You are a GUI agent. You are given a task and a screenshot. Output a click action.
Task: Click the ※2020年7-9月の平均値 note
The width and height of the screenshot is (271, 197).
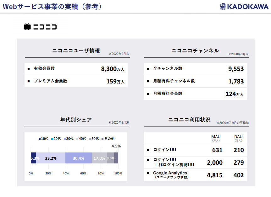coord(233,123)
